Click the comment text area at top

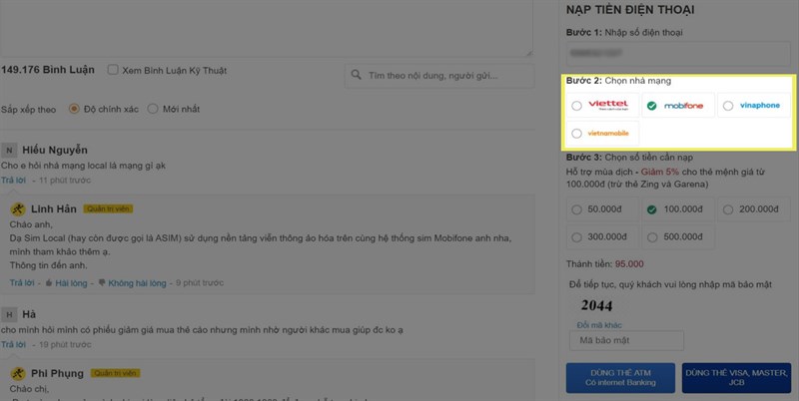267,28
